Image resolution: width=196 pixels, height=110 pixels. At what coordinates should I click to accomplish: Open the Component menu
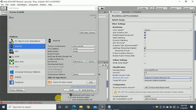coord(33,5)
